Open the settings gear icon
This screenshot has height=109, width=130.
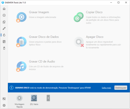(x=4, y=105)
